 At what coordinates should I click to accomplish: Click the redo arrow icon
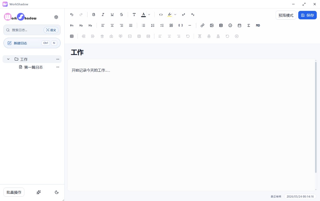pos(81,14)
